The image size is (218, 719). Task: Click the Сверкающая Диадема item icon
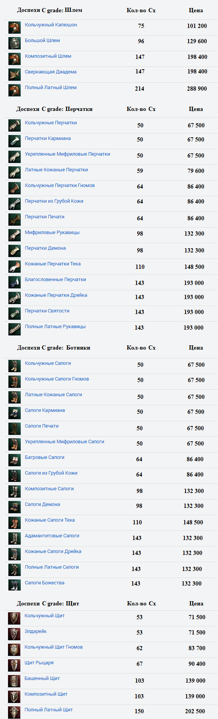pyautogui.click(x=15, y=75)
